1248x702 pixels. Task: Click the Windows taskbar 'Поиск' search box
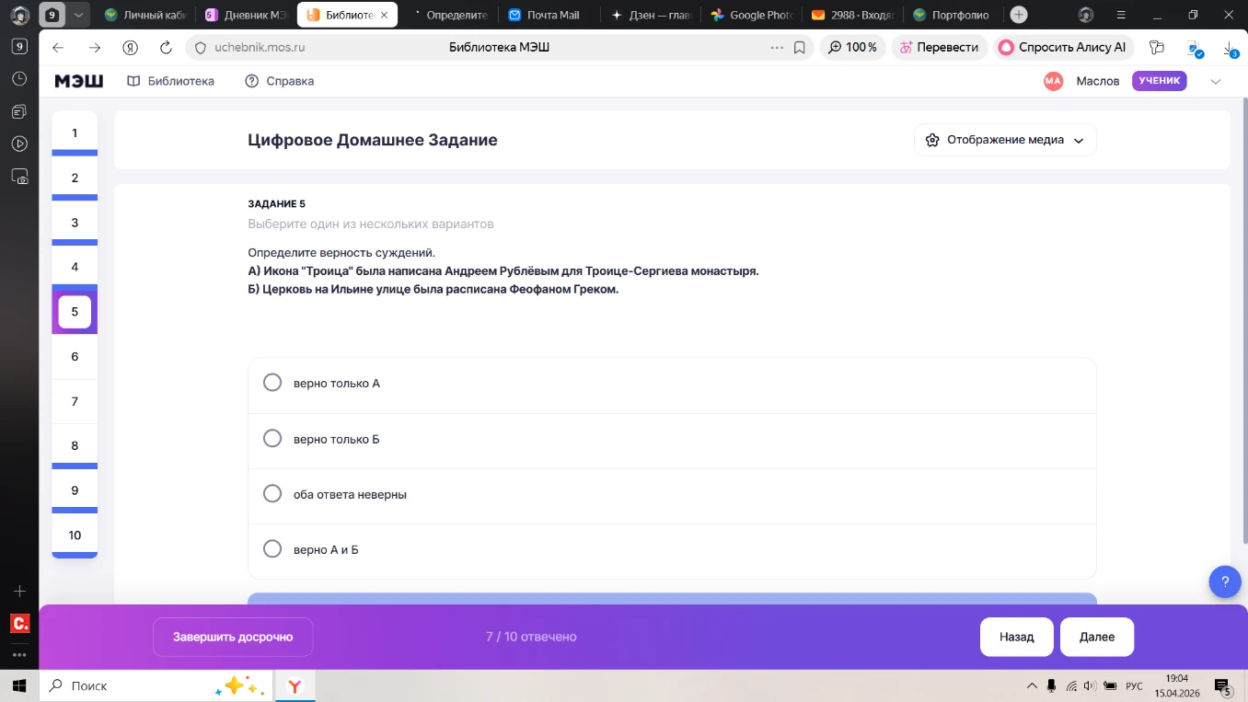point(156,686)
